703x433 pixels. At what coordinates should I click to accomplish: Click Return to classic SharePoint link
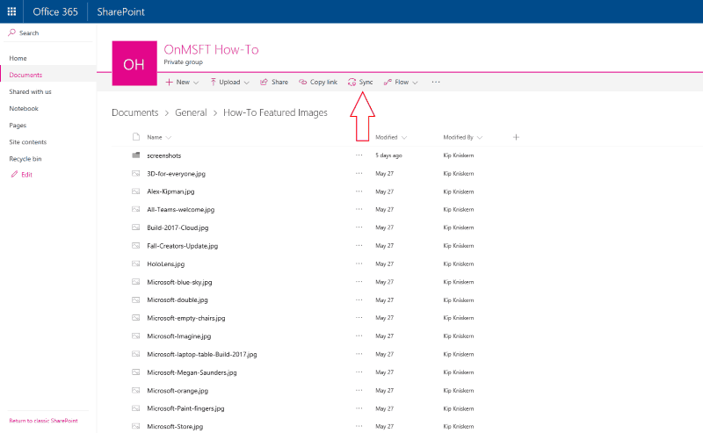pos(43,421)
